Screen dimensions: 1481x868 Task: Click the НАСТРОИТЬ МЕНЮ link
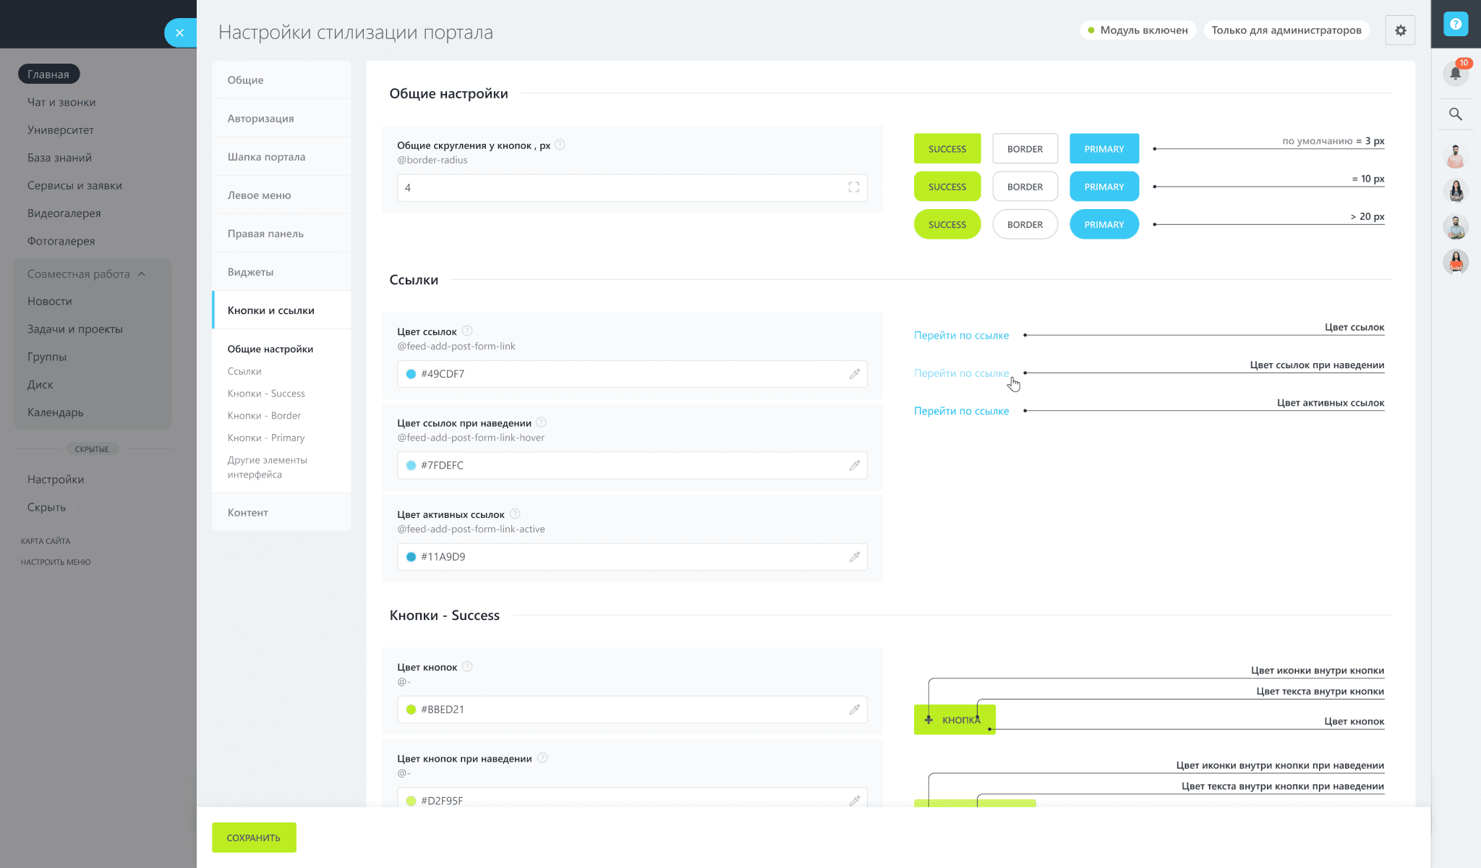56,562
